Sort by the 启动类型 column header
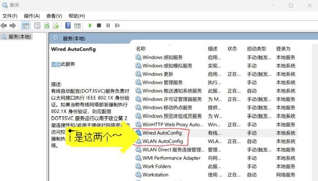Image resolution: width=318 pixels, height=181 pixels. (x=256, y=48)
